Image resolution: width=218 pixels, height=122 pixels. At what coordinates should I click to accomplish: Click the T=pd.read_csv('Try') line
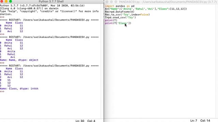click(120, 18)
